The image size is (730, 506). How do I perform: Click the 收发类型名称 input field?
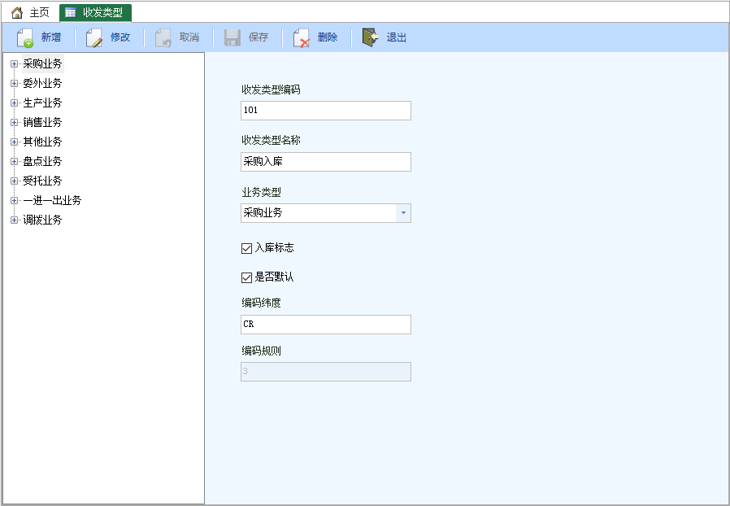[x=326, y=162]
